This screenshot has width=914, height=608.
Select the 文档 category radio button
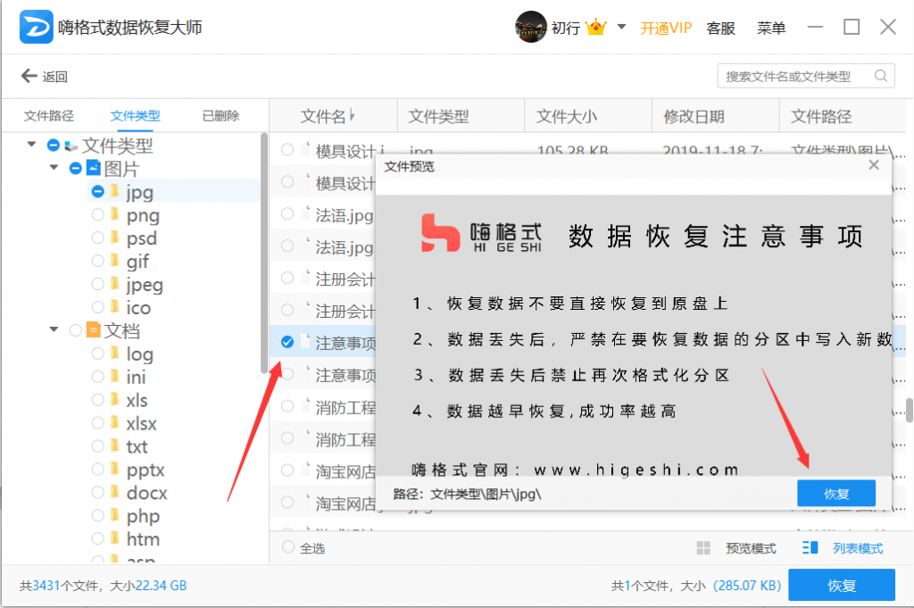click(75, 330)
